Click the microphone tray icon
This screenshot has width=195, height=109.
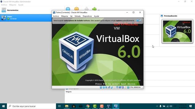(x=161, y=106)
